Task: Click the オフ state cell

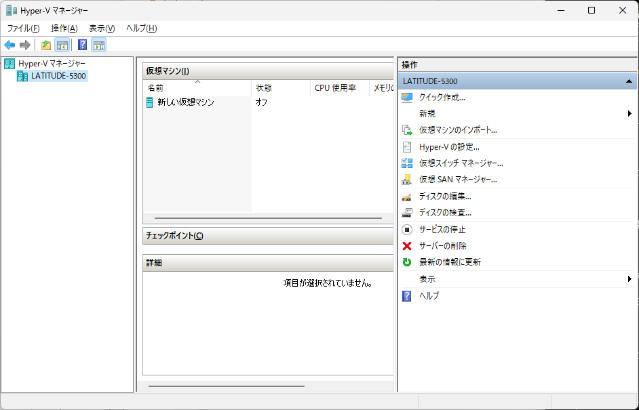Action: point(261,102)
